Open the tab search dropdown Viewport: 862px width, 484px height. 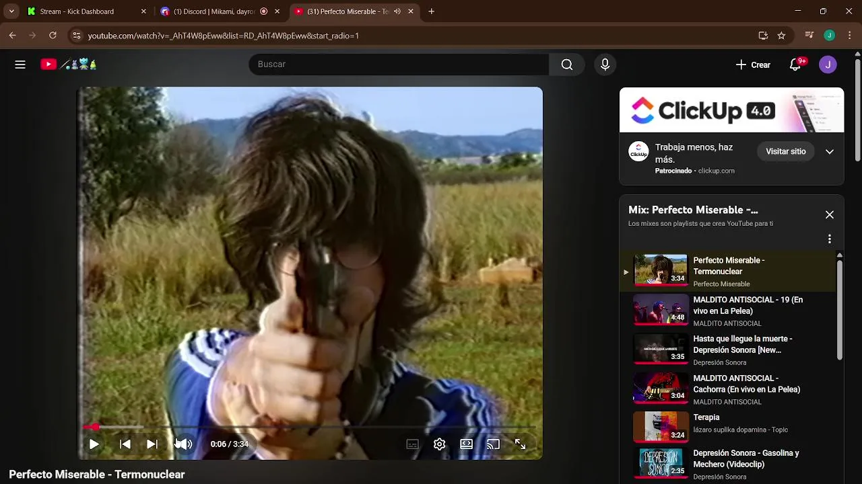click(x=11, y=11)
